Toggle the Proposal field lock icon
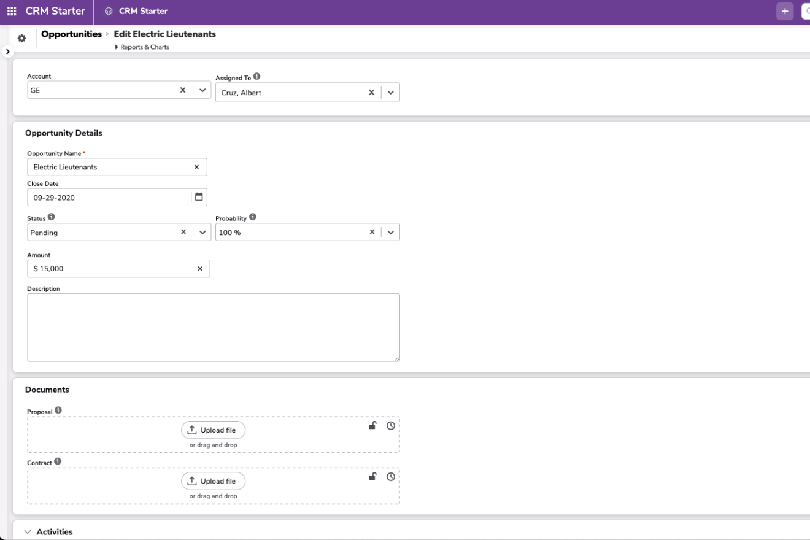The image size is (810, 540). [372, 425]
